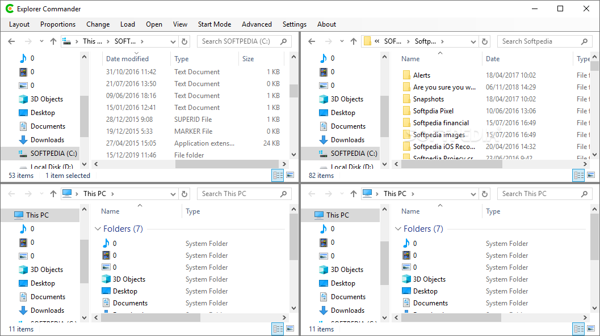The height and width of the screenshot is (336, 600).
Task: Open address history dropdown in top-left pane
Action: [x=173, y=41]
